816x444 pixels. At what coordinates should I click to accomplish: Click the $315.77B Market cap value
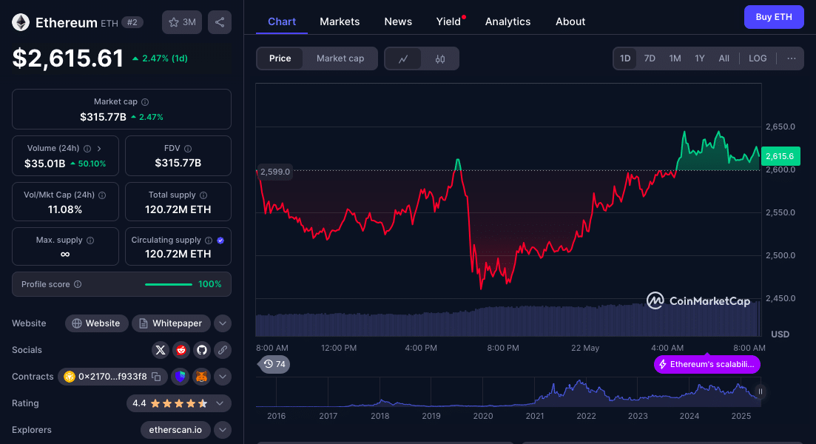tap(103, 117)
